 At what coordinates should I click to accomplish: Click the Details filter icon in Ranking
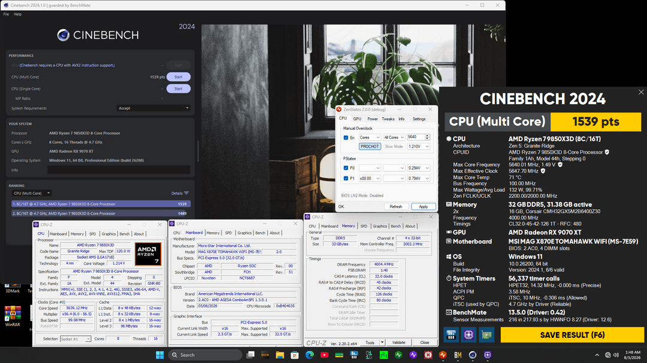point(186,193)
